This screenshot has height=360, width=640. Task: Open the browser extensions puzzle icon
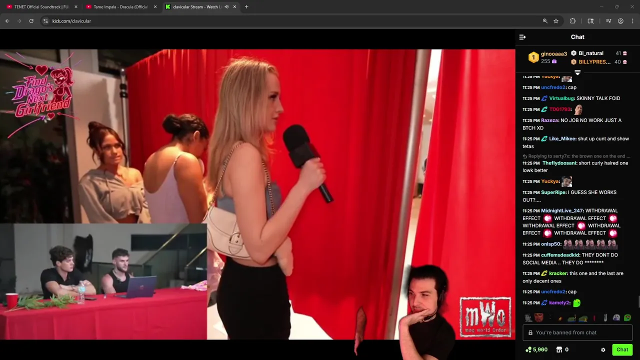573,21
